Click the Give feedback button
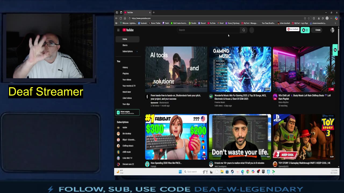Image resolution: width=344 pixels, height=193 pixels. [x=293, y=29]
